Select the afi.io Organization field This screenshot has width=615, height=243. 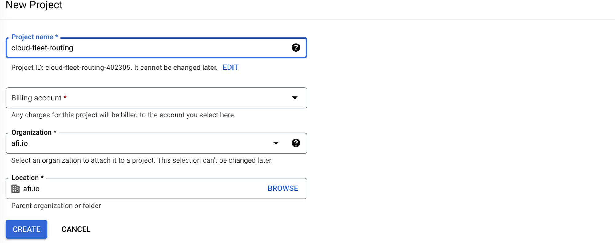pyautogui.click(x=123, y=143)
